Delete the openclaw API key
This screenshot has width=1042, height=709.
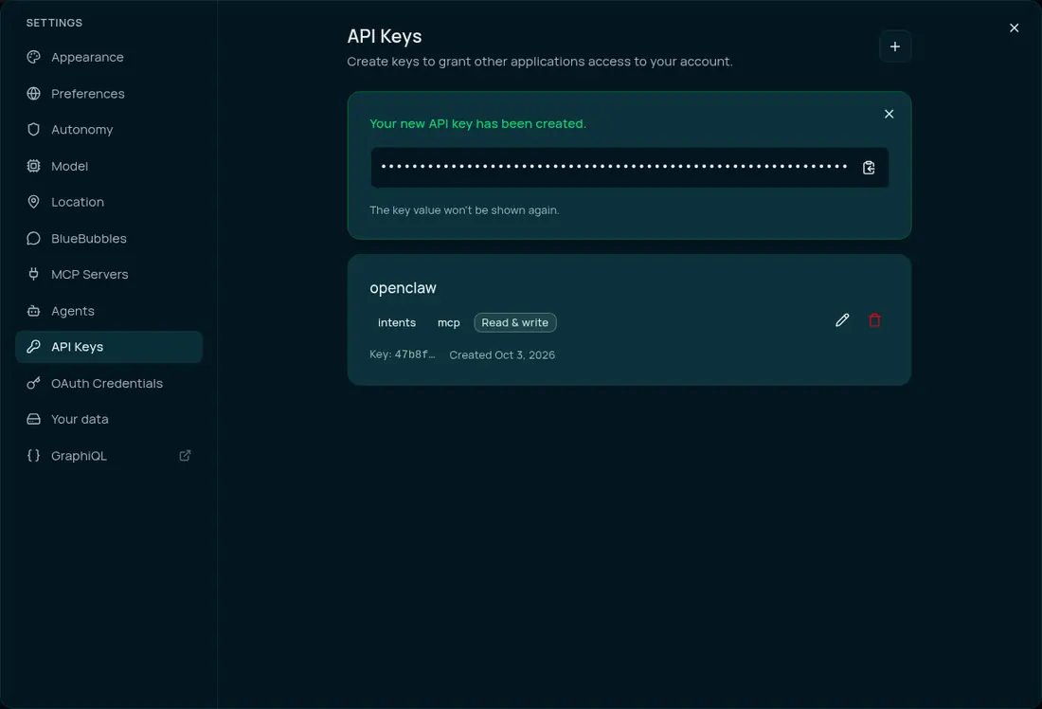[874, 320]
